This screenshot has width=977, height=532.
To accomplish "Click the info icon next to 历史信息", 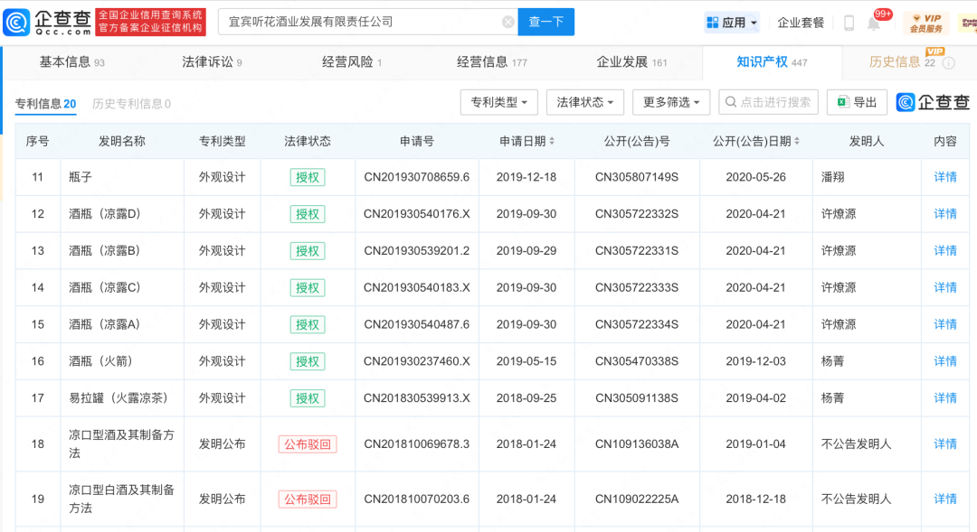I will [x=948, y=63].
